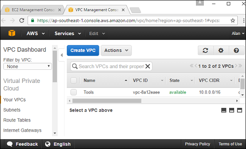Refresh the VPC list with the refresh icon
Viewport: 246px width, 149px height.
[x=205, y=50]
